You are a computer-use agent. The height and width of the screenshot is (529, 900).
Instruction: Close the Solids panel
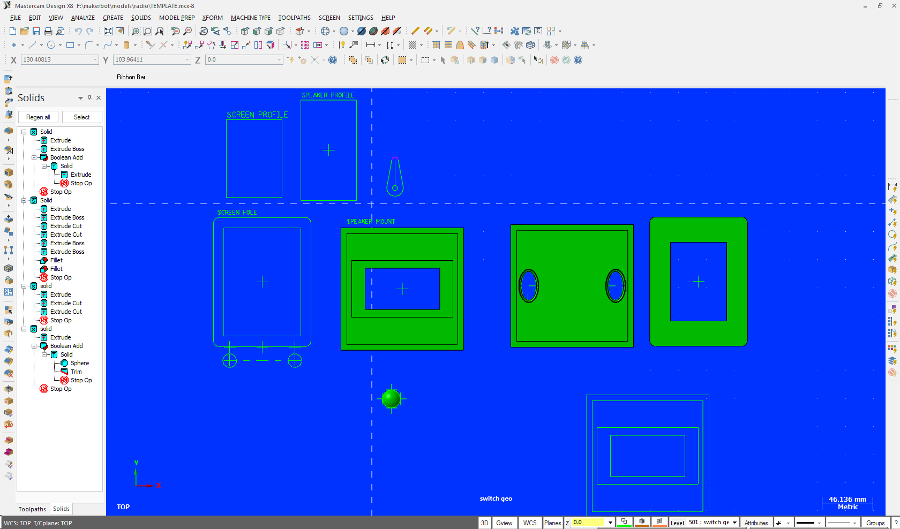[x=99, y=97]
